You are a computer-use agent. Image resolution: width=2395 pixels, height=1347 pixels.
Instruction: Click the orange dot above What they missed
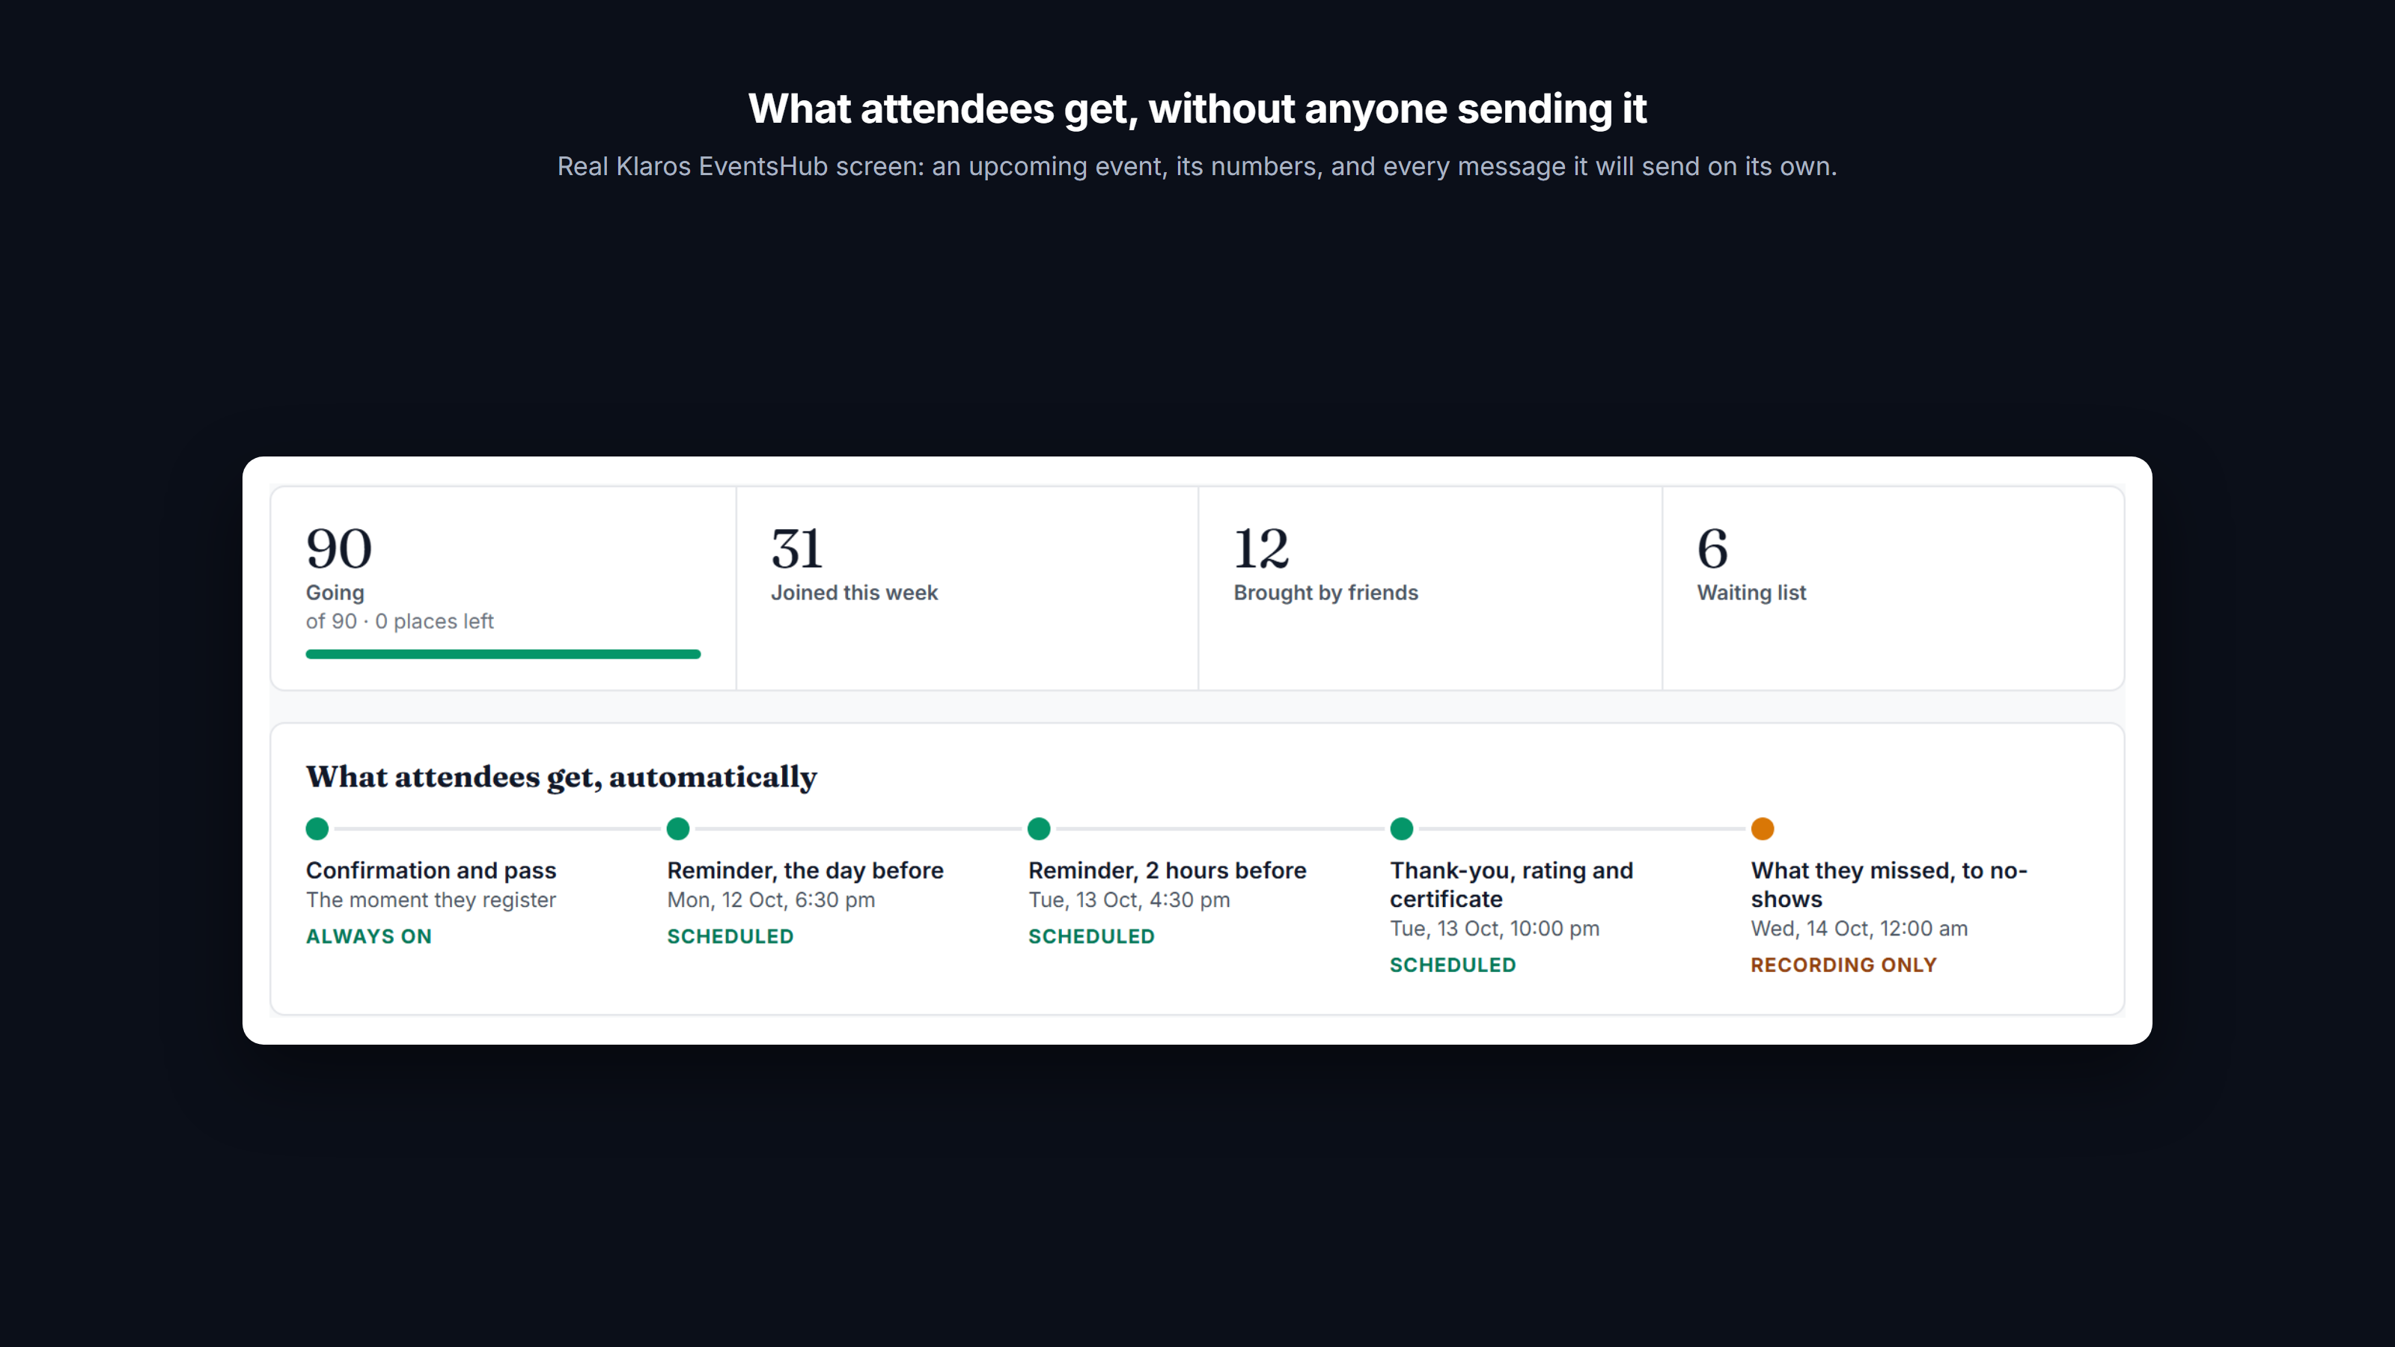pos(1763,828)
